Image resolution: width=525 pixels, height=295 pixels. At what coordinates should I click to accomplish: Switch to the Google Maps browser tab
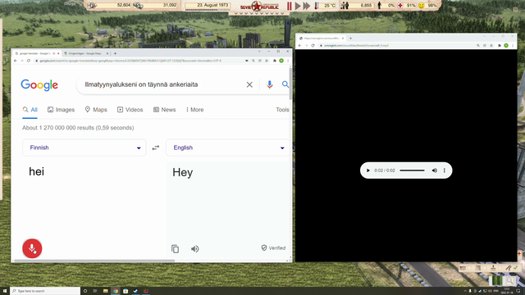pyautogui.click(x=84, y=53)
